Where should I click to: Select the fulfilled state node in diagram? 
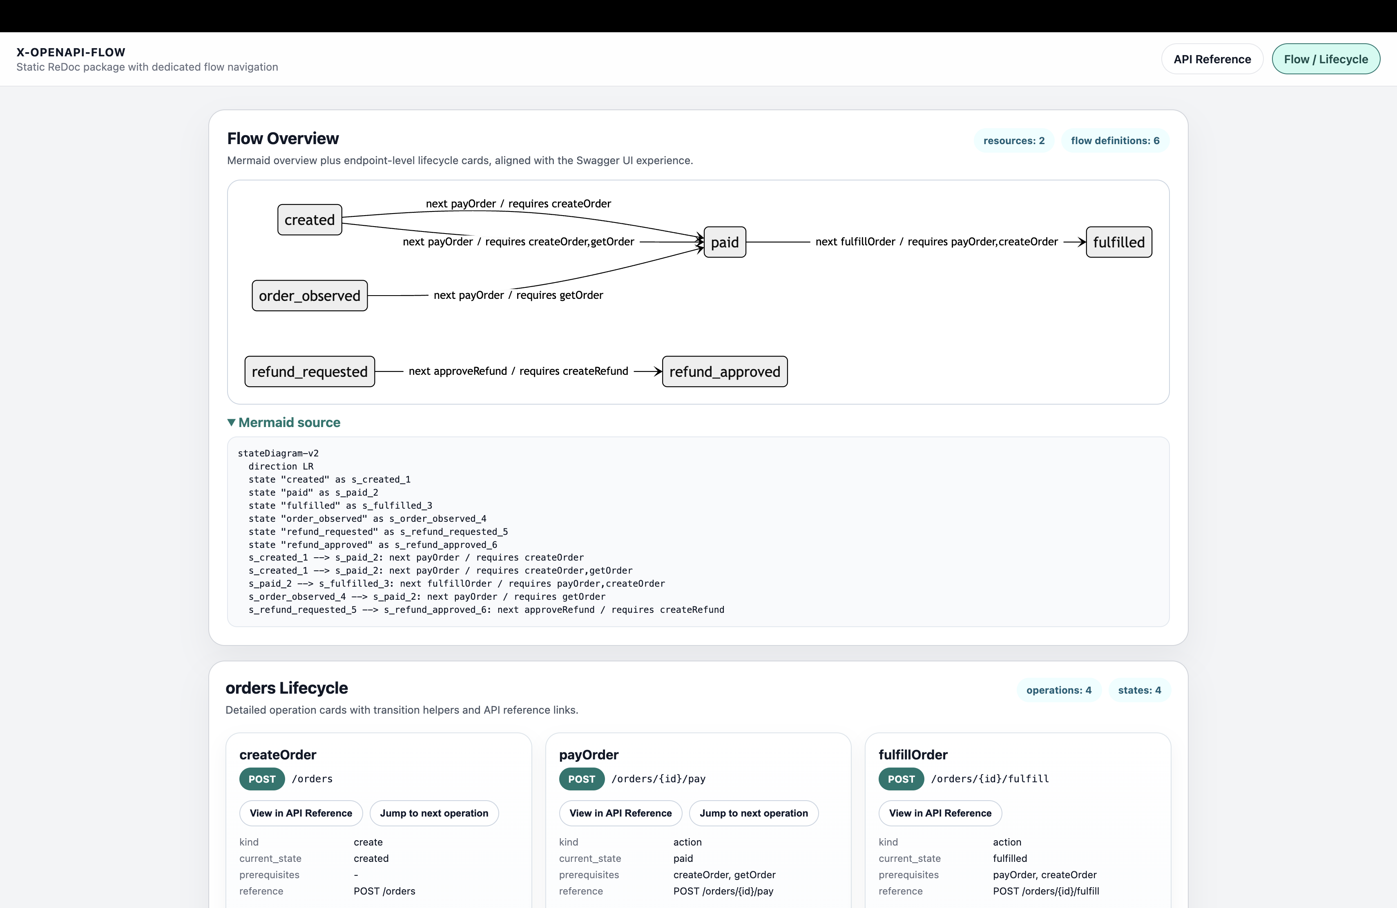(1118, 242)
